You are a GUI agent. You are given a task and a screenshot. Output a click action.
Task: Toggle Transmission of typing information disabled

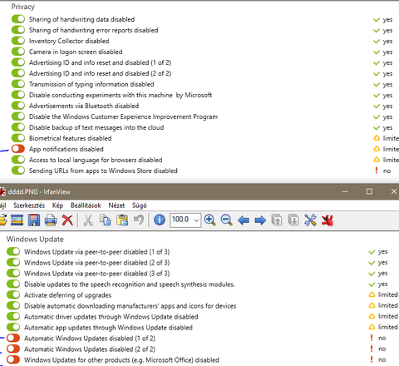click(x=18, y=84)
